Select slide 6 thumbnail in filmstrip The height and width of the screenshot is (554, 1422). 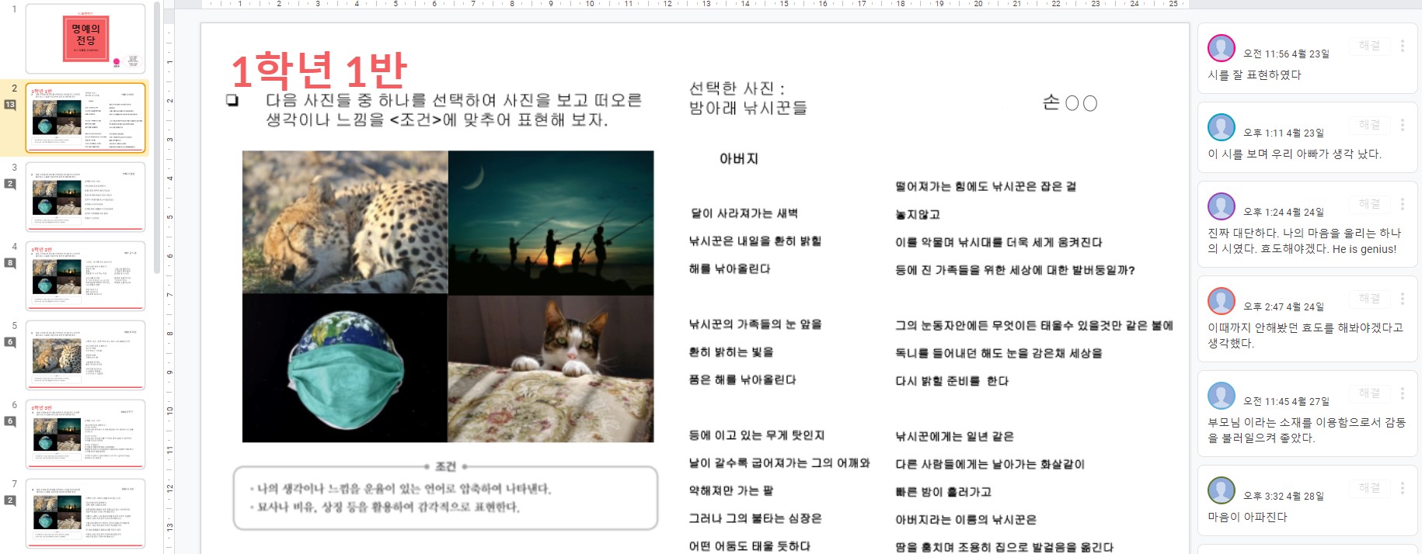tap(85, 435)
